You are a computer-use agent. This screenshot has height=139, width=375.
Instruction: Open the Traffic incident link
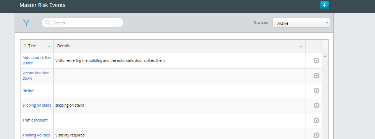[35, 120]
